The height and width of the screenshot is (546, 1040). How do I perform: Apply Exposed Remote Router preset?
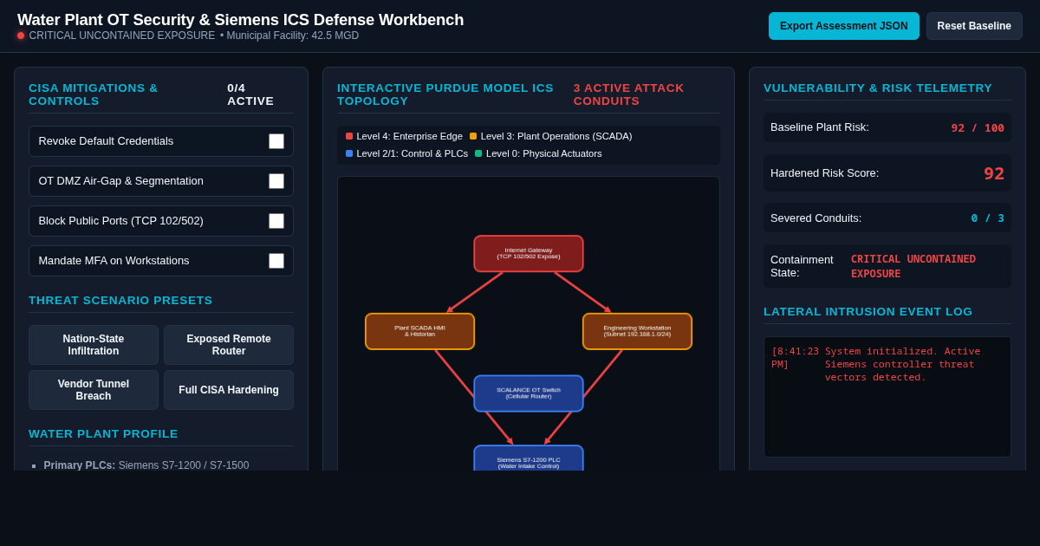pyautogui.click(x=229, y=345)
